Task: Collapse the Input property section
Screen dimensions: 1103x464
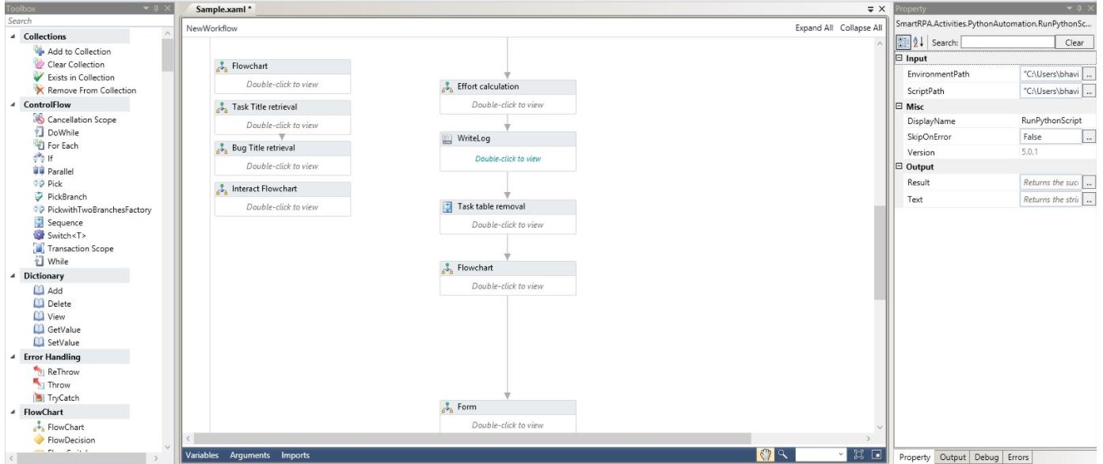Action: tap(899, 58)
